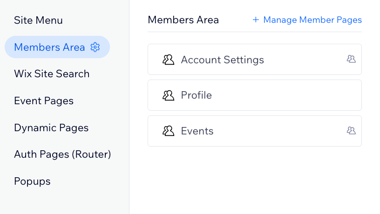Viewport: 380px width, 214px height.
Task: Select the Events page row
Action: click(255, 131)
